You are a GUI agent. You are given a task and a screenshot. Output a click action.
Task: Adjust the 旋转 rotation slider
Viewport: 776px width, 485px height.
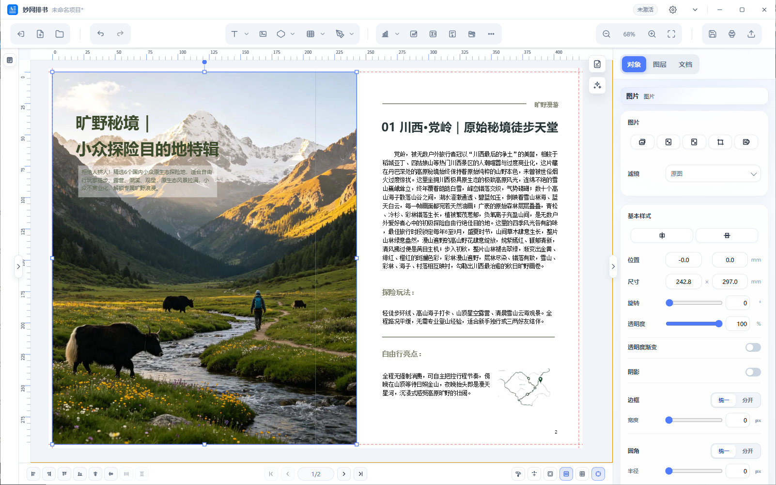click(x=694, y=303)
